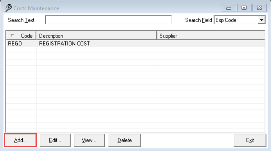Select the REGISTRATION COST description cell
Viewport: 271px width, 151px height.
tap(97, 43)
